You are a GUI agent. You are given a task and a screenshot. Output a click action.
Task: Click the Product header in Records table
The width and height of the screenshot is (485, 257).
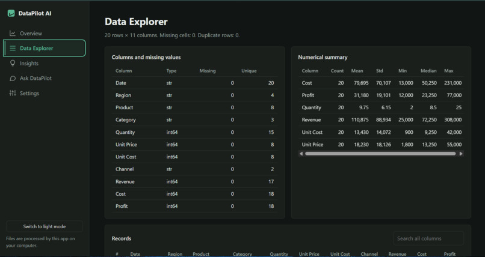pos(201,254)
